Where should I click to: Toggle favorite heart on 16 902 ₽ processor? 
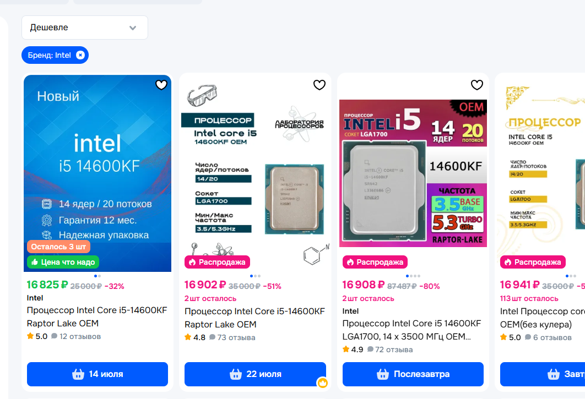[319, 85]
